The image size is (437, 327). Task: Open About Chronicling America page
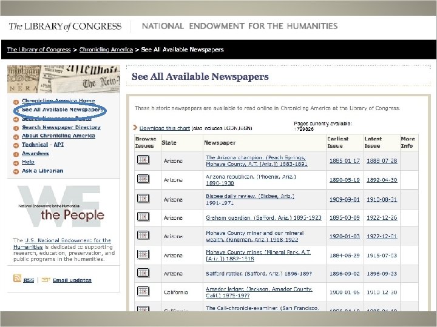[58, 136]
